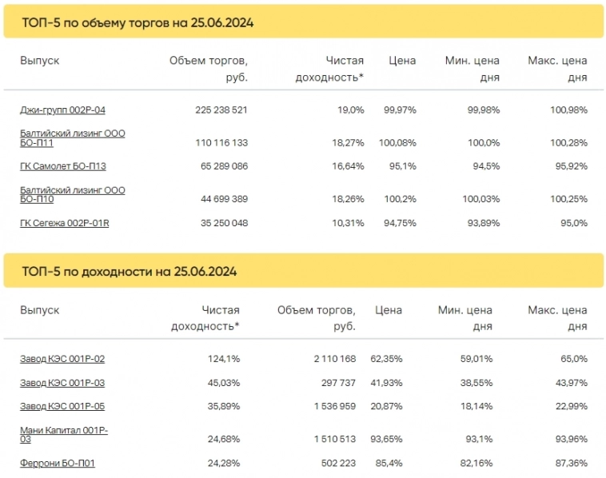Open the Завод КЭС 001Р-05 link

click(62, 406)
